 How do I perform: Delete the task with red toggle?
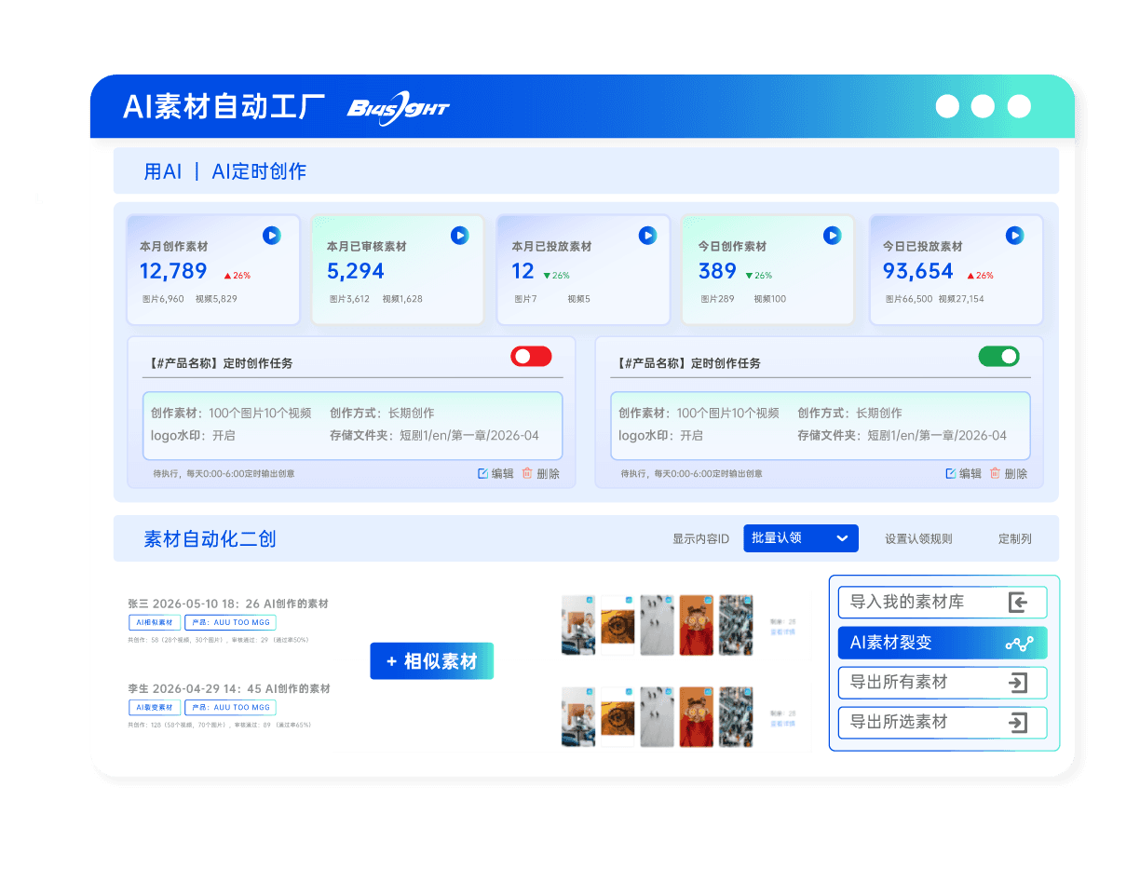point(541,473)
